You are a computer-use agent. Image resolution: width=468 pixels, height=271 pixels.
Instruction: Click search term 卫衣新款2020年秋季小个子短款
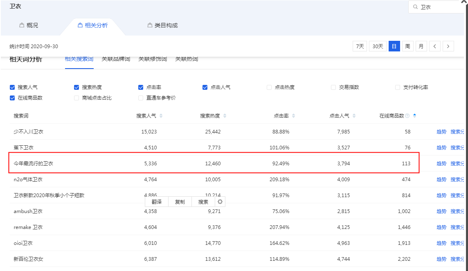49,195
